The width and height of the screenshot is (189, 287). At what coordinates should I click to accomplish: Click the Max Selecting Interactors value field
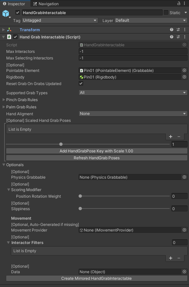(133, 58)
